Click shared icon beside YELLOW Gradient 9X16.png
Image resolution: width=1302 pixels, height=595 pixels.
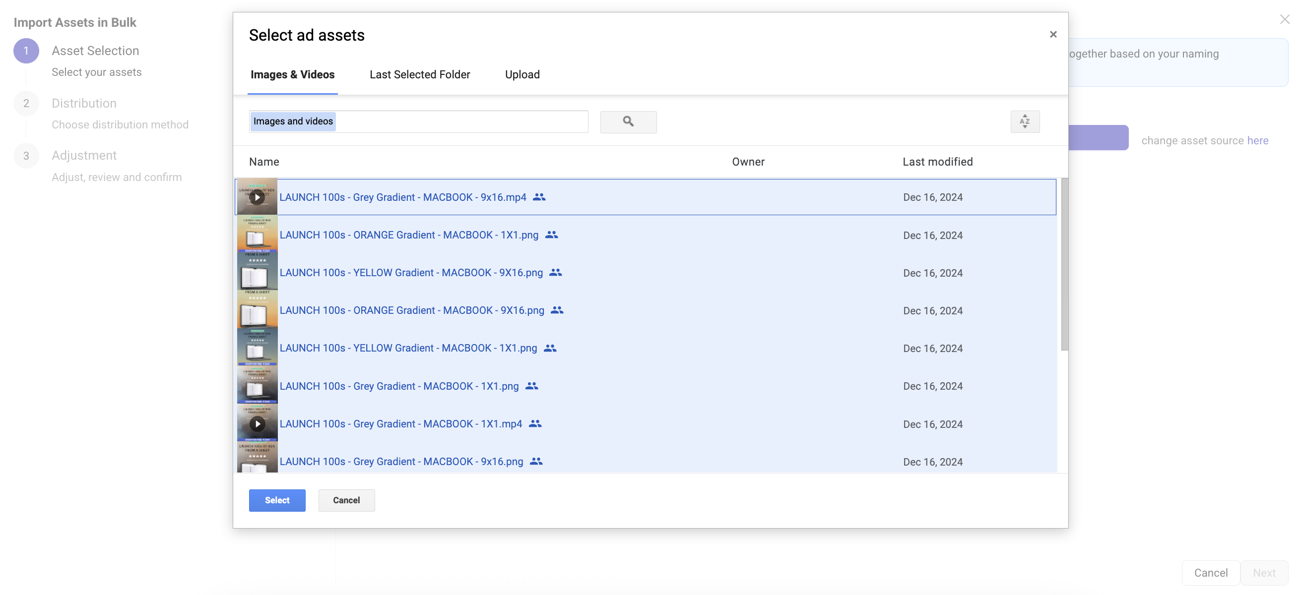[555, 273]
